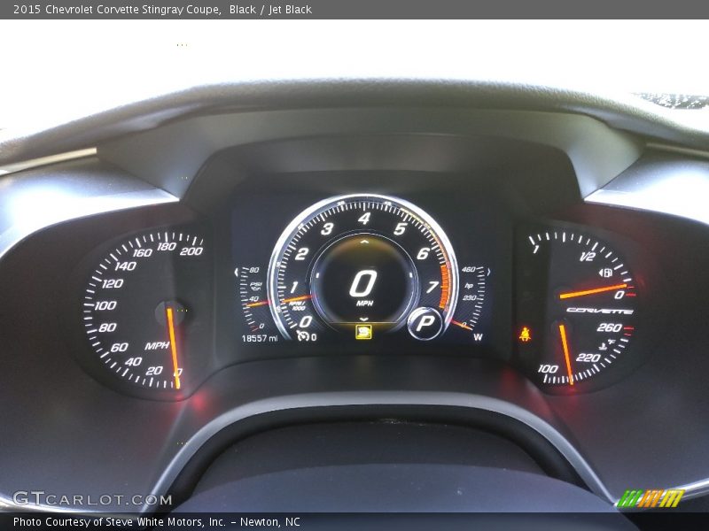Click the P gear indicator circle
The image size is (709, 531).
(x=425, y=324)
